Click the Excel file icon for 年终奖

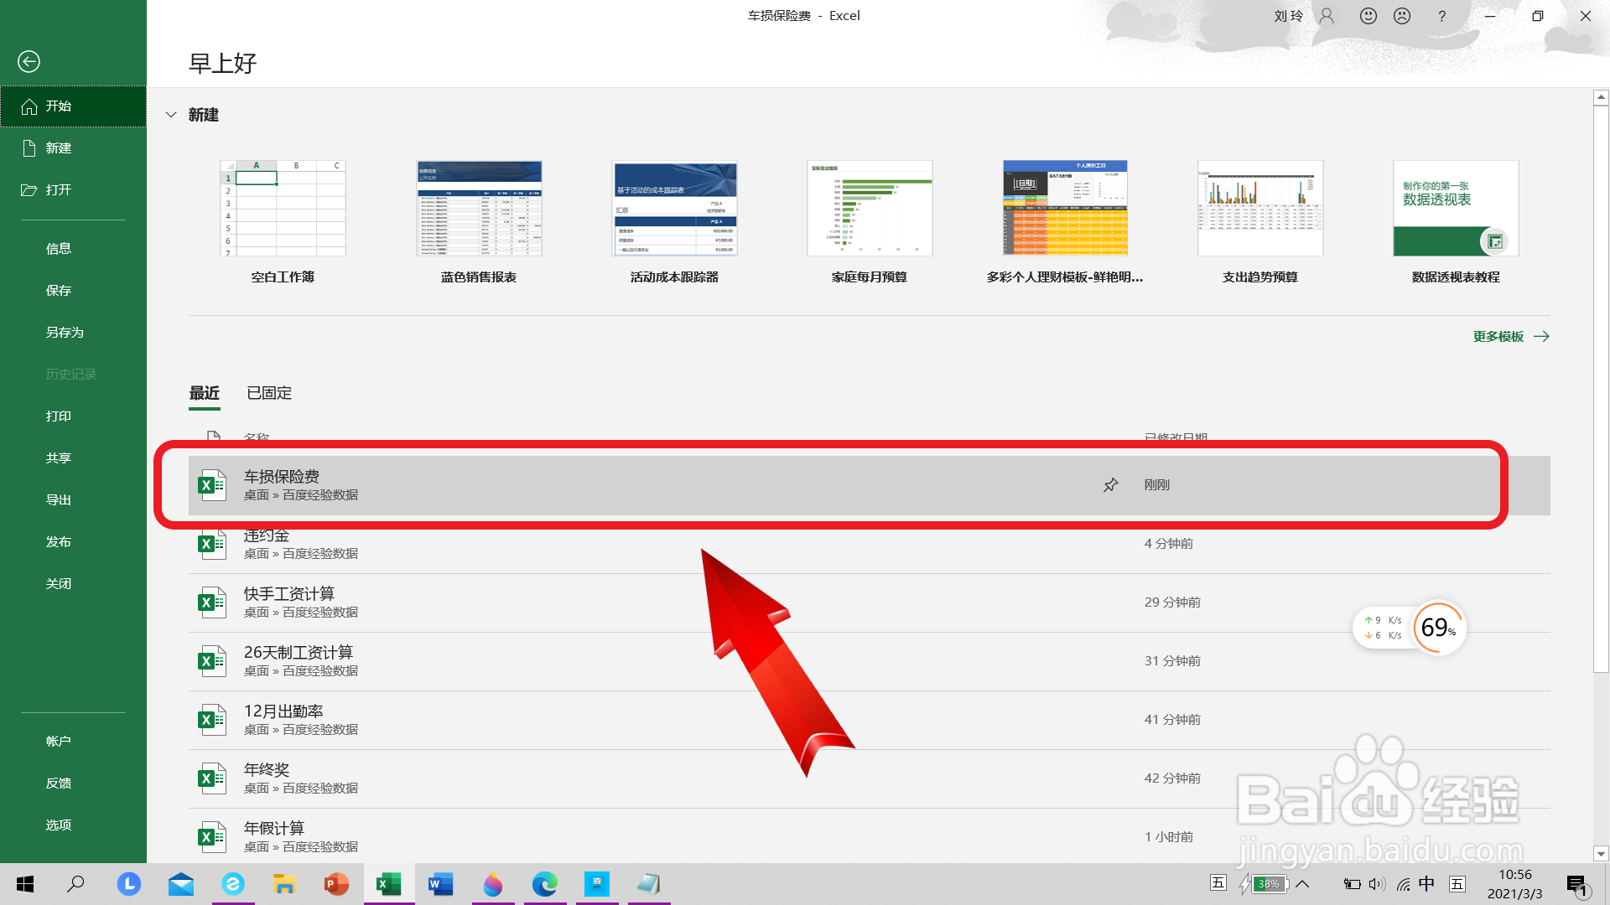coord(211,778)
